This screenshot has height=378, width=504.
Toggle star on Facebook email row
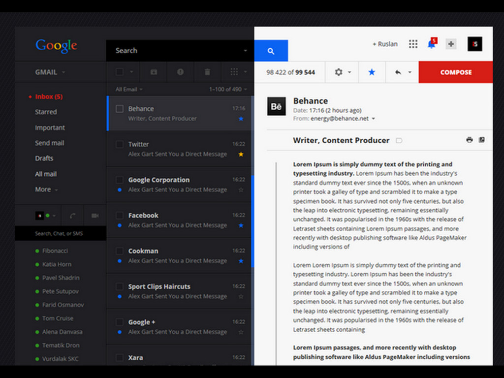(241, 225)
